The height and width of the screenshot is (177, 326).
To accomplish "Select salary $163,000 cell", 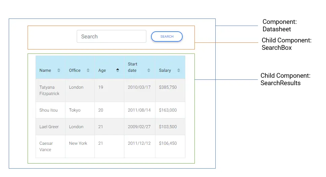I will coord(170,110).
